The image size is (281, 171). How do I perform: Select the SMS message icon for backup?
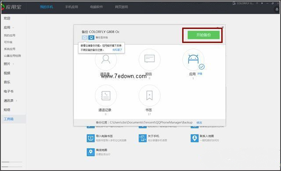(x=149, y=59)
